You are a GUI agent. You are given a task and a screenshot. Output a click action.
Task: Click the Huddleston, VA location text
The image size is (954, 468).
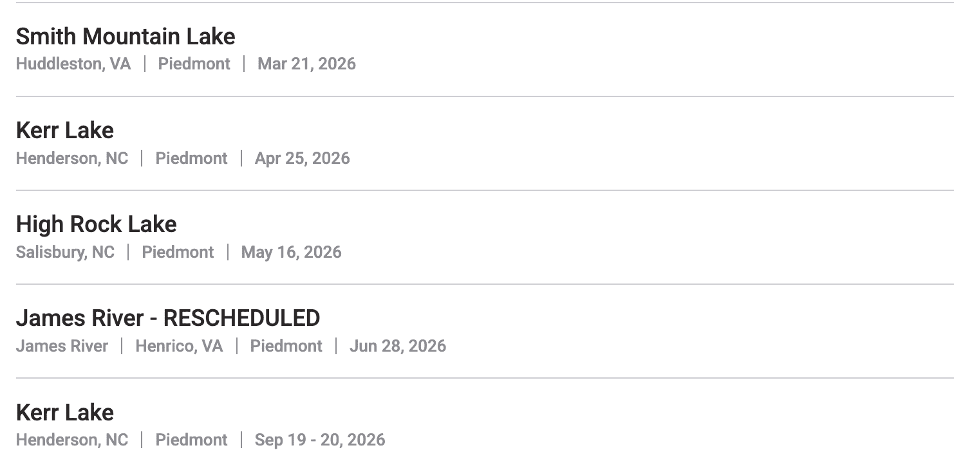point(73,64)
